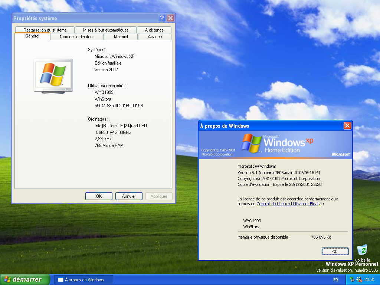Open the Mises à jour automatiques tab

pyautogui.click(x=106, y=30)
